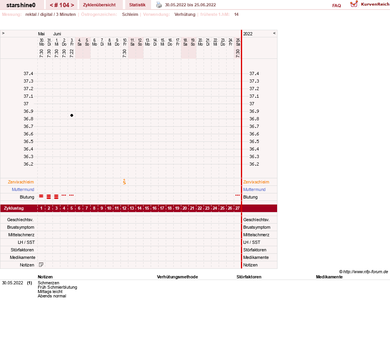Expand chart with the left '>' arrow
The height and width of the screenshot is (357, 390).
(3, 33)
